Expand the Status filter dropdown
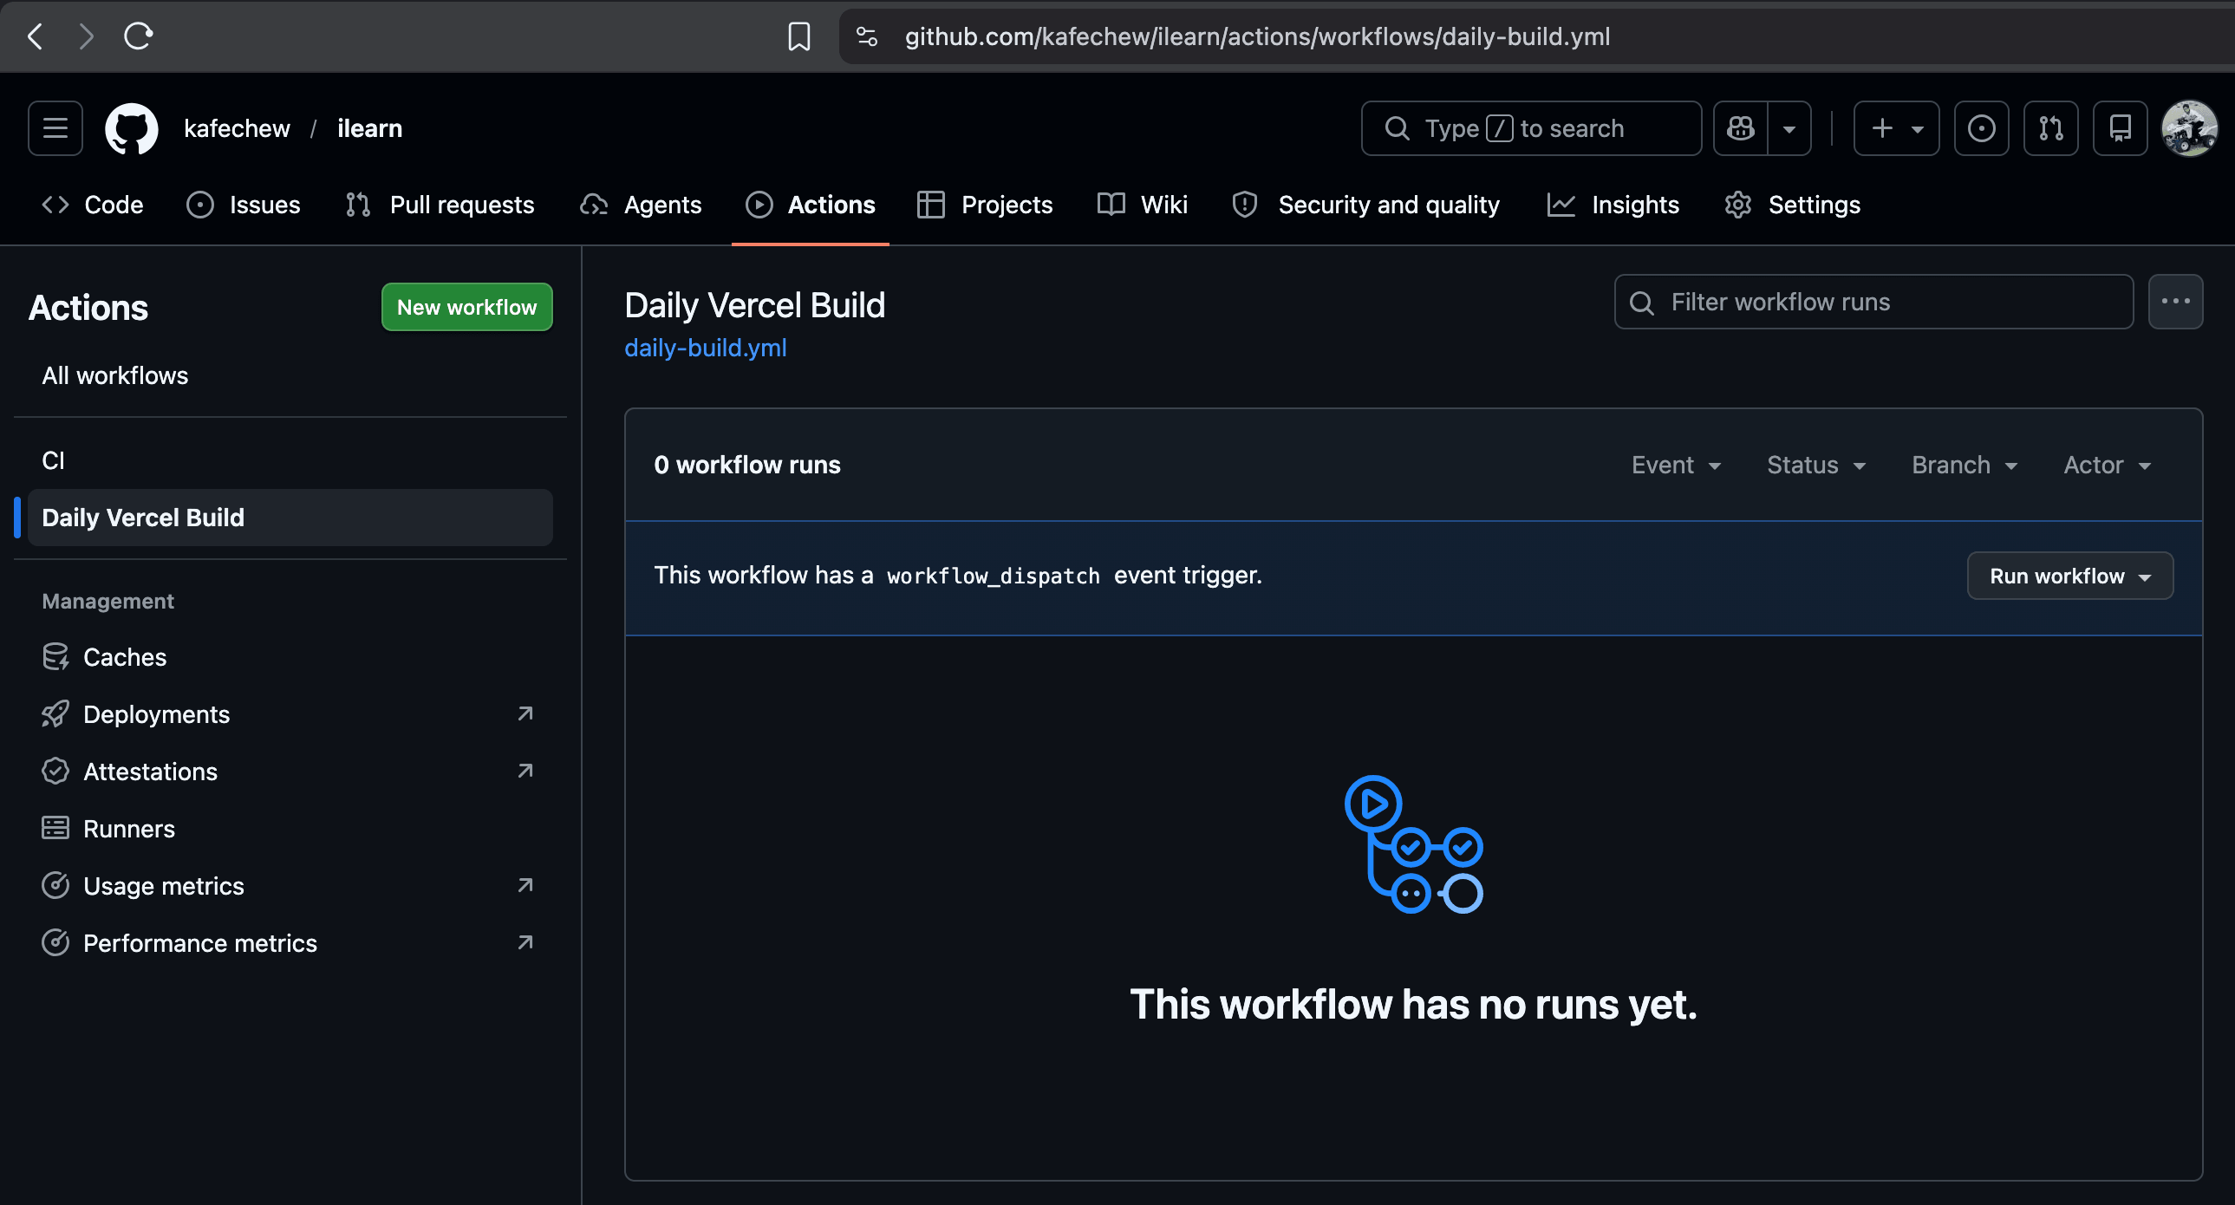 click(x=1816, y=465)
